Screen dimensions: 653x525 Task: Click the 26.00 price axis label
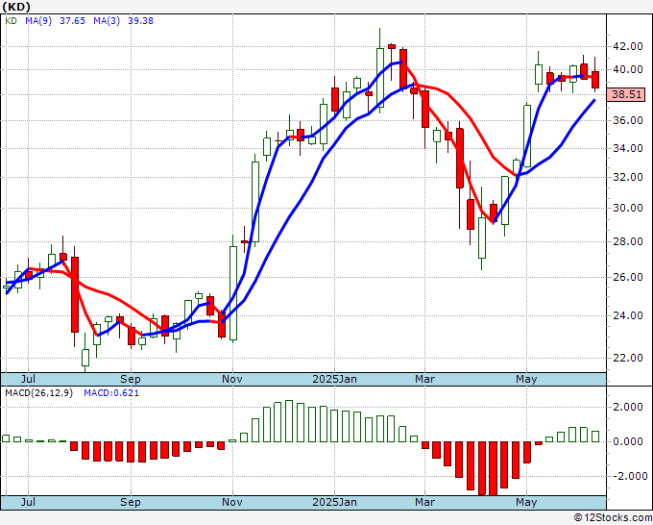(x=627, y=277)
